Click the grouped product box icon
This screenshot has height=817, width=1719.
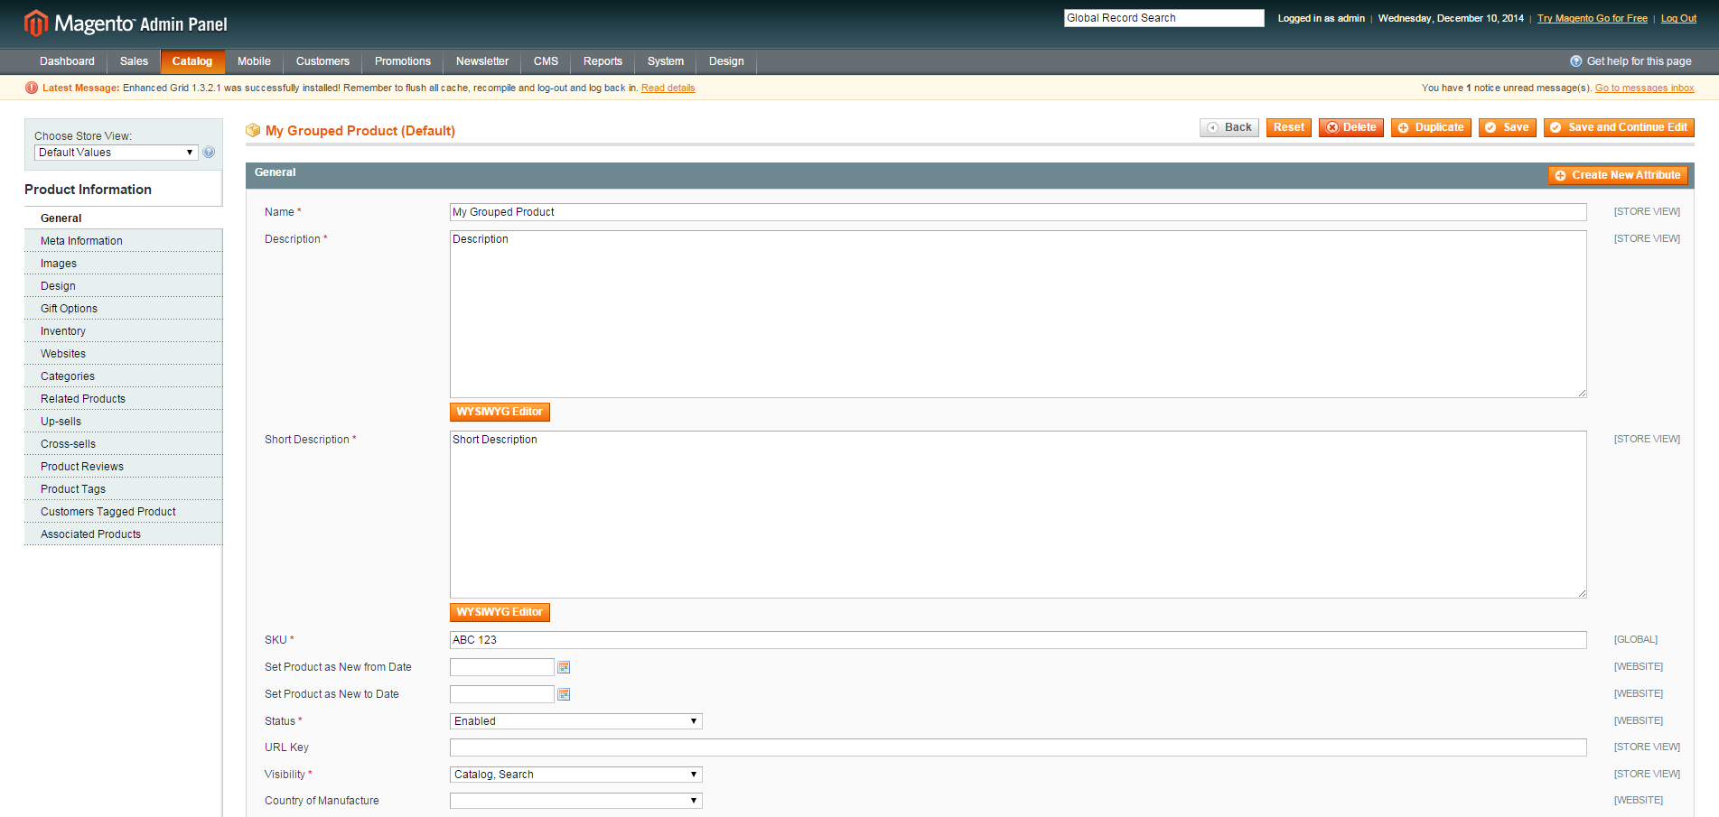point(253,131)
